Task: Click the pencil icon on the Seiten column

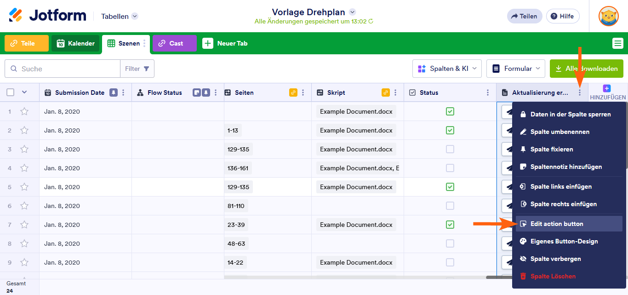Action: pos(293,92)
